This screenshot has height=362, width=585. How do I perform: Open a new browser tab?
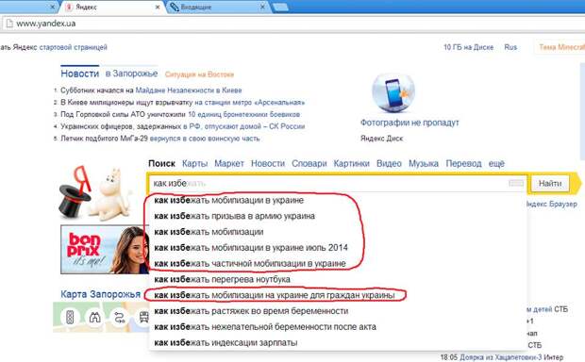(280, 8)
